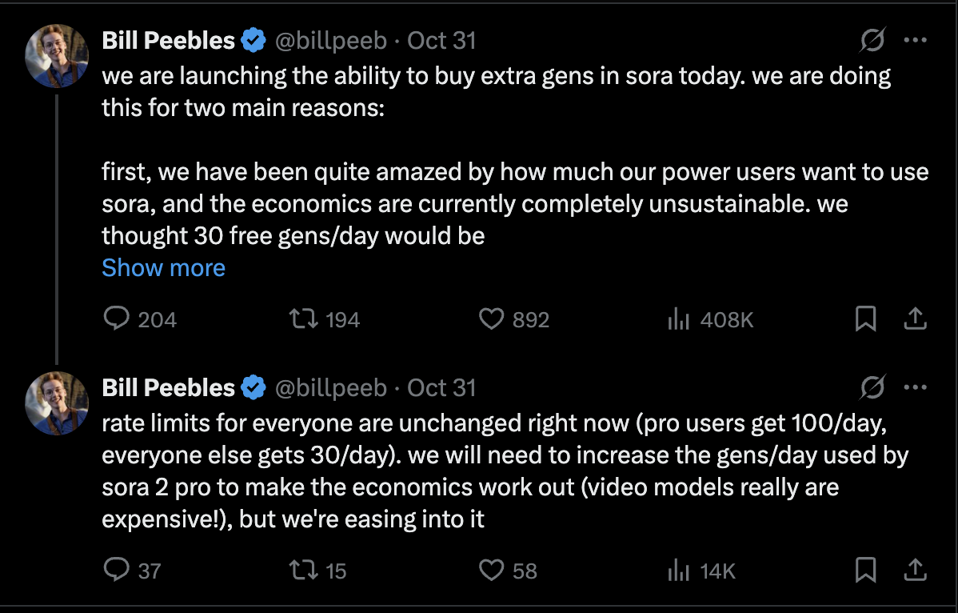The height and width of the screenshot is (613, 958).
Task: Share the second tweet via the share icon
Action: point(914,570)
